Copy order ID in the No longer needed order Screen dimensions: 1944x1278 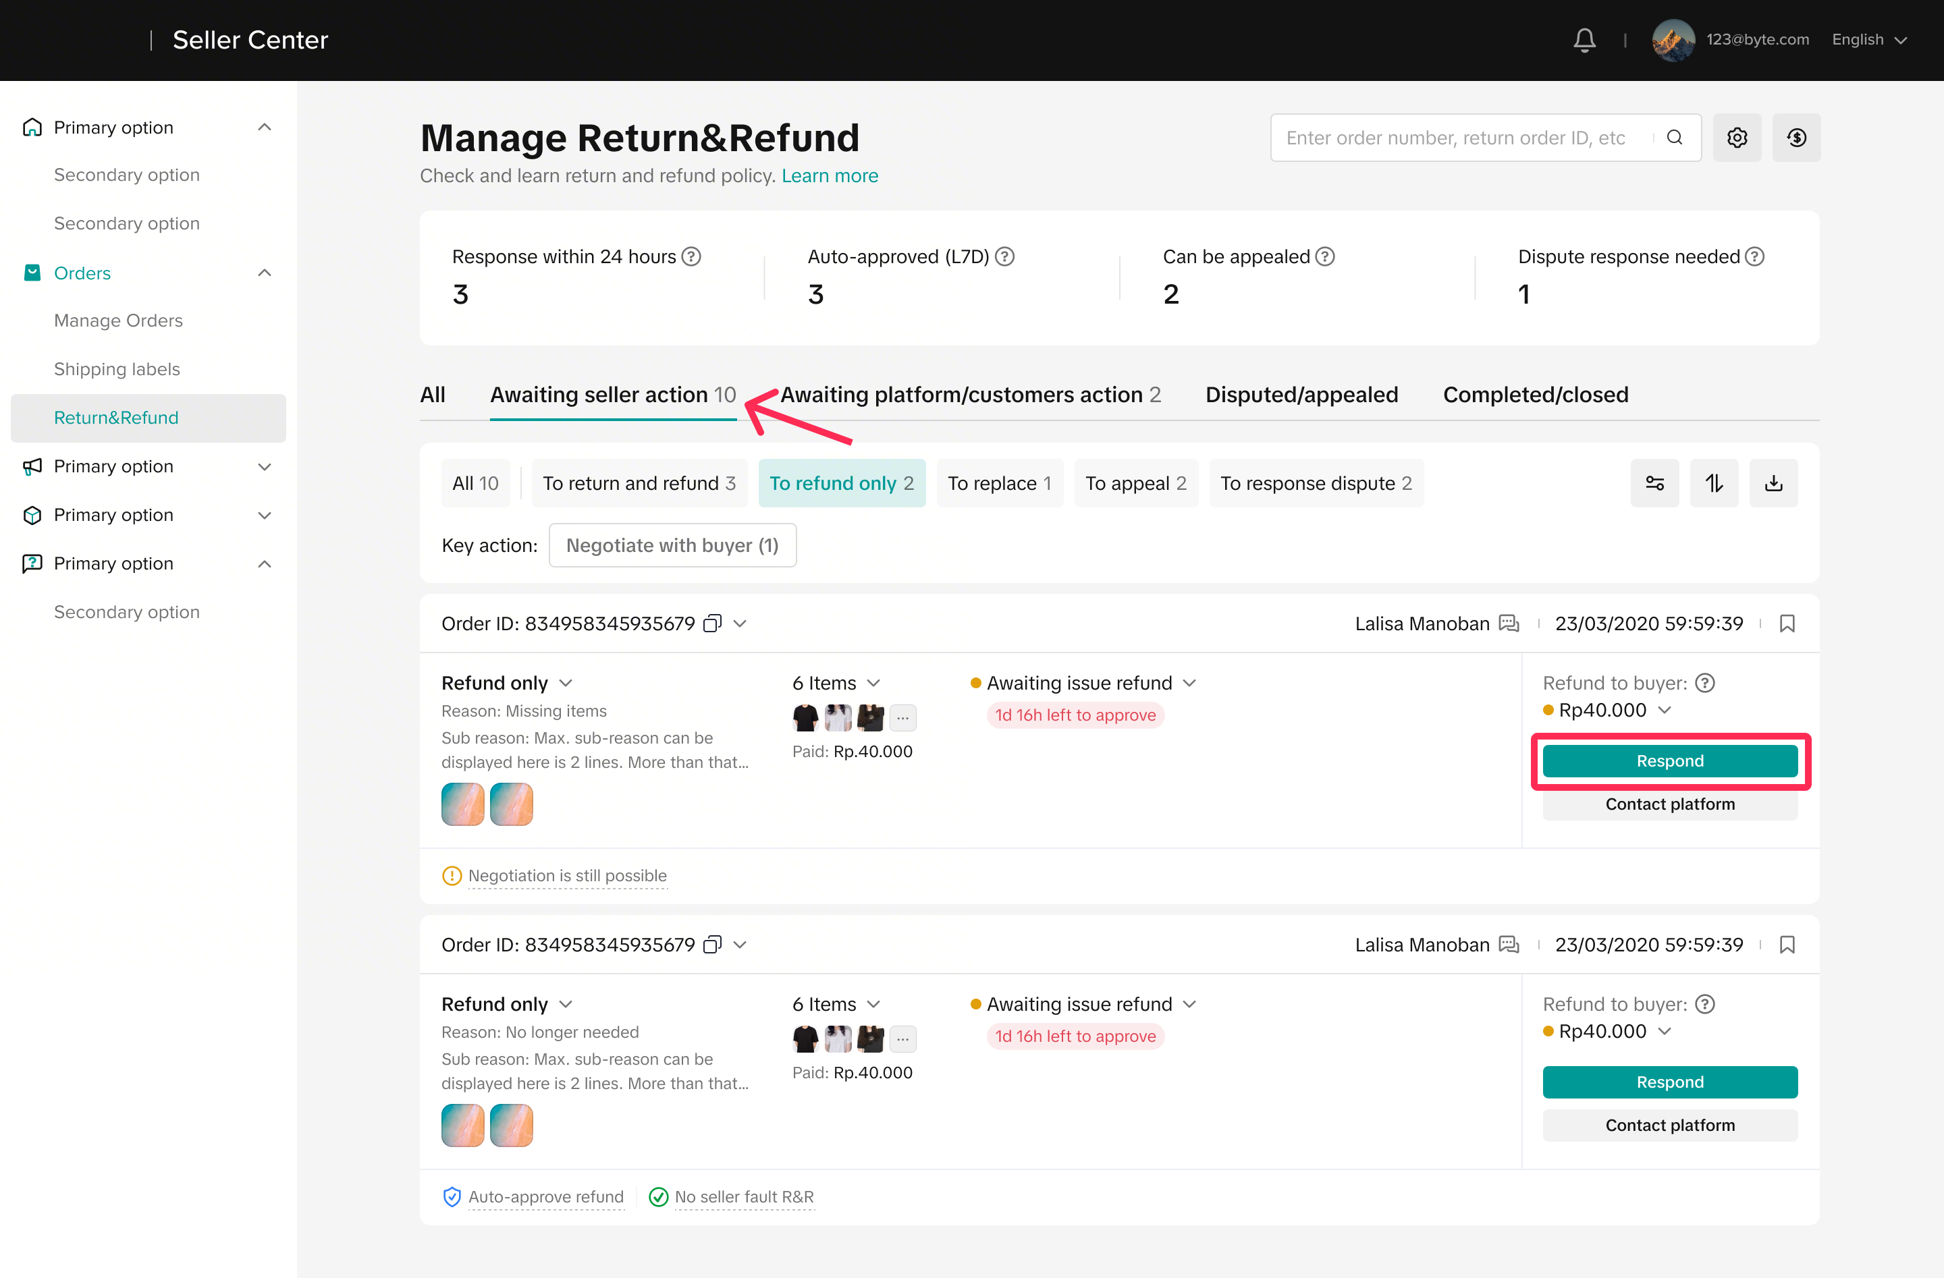[x=712, y=945]
